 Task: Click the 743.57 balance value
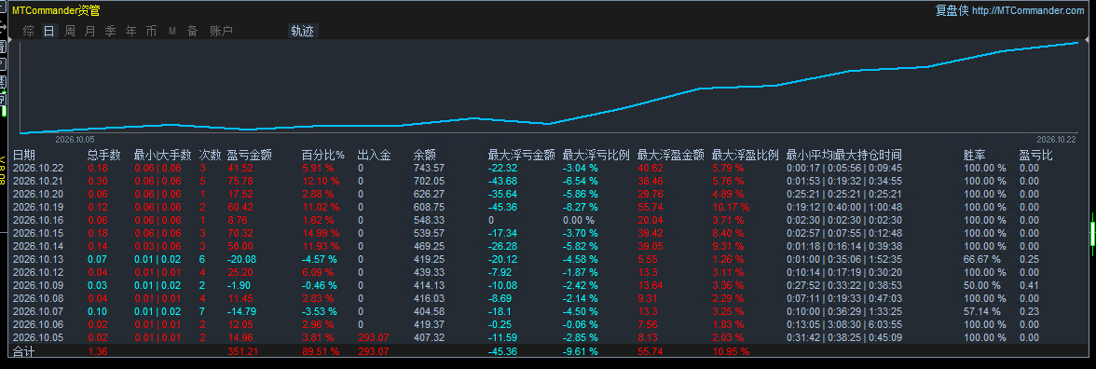(429, 168)
